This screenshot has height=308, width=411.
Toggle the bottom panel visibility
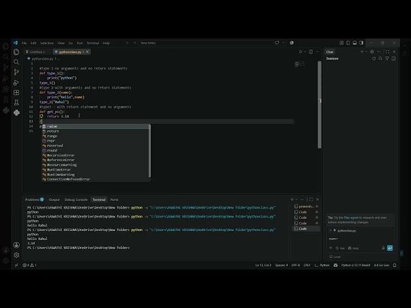354,43
